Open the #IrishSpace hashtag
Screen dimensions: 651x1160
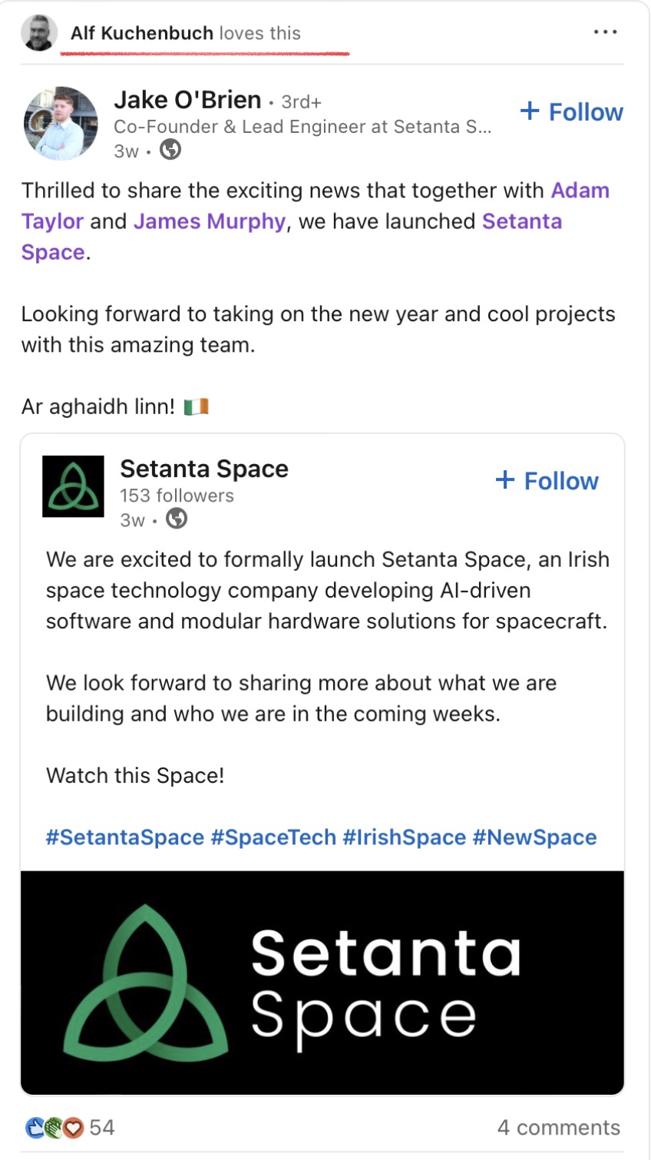[x=404, y=837]
